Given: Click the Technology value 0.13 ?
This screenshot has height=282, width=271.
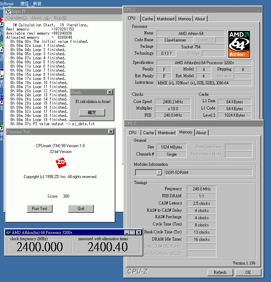Looking at the screenshot, I should click(166, 54).
